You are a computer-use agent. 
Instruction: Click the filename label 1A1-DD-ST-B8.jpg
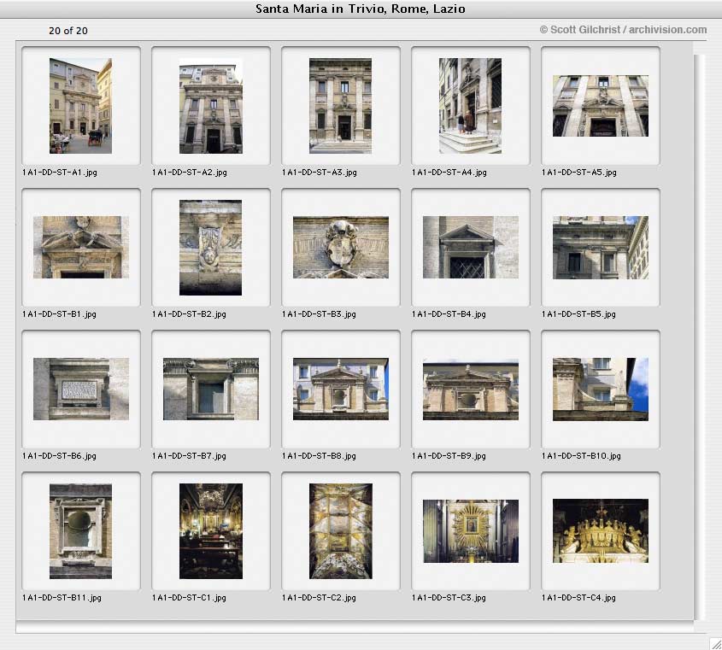(x=319, y=456)
